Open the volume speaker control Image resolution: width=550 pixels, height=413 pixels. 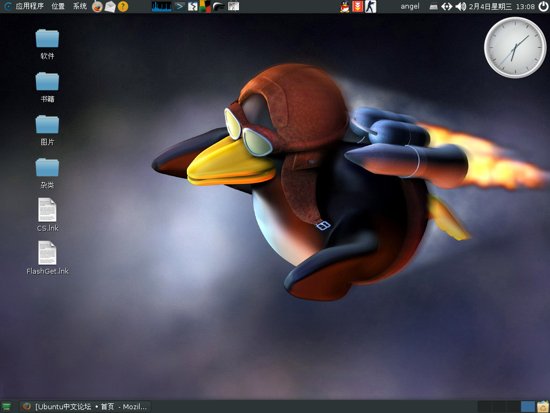tap(460, 6)
